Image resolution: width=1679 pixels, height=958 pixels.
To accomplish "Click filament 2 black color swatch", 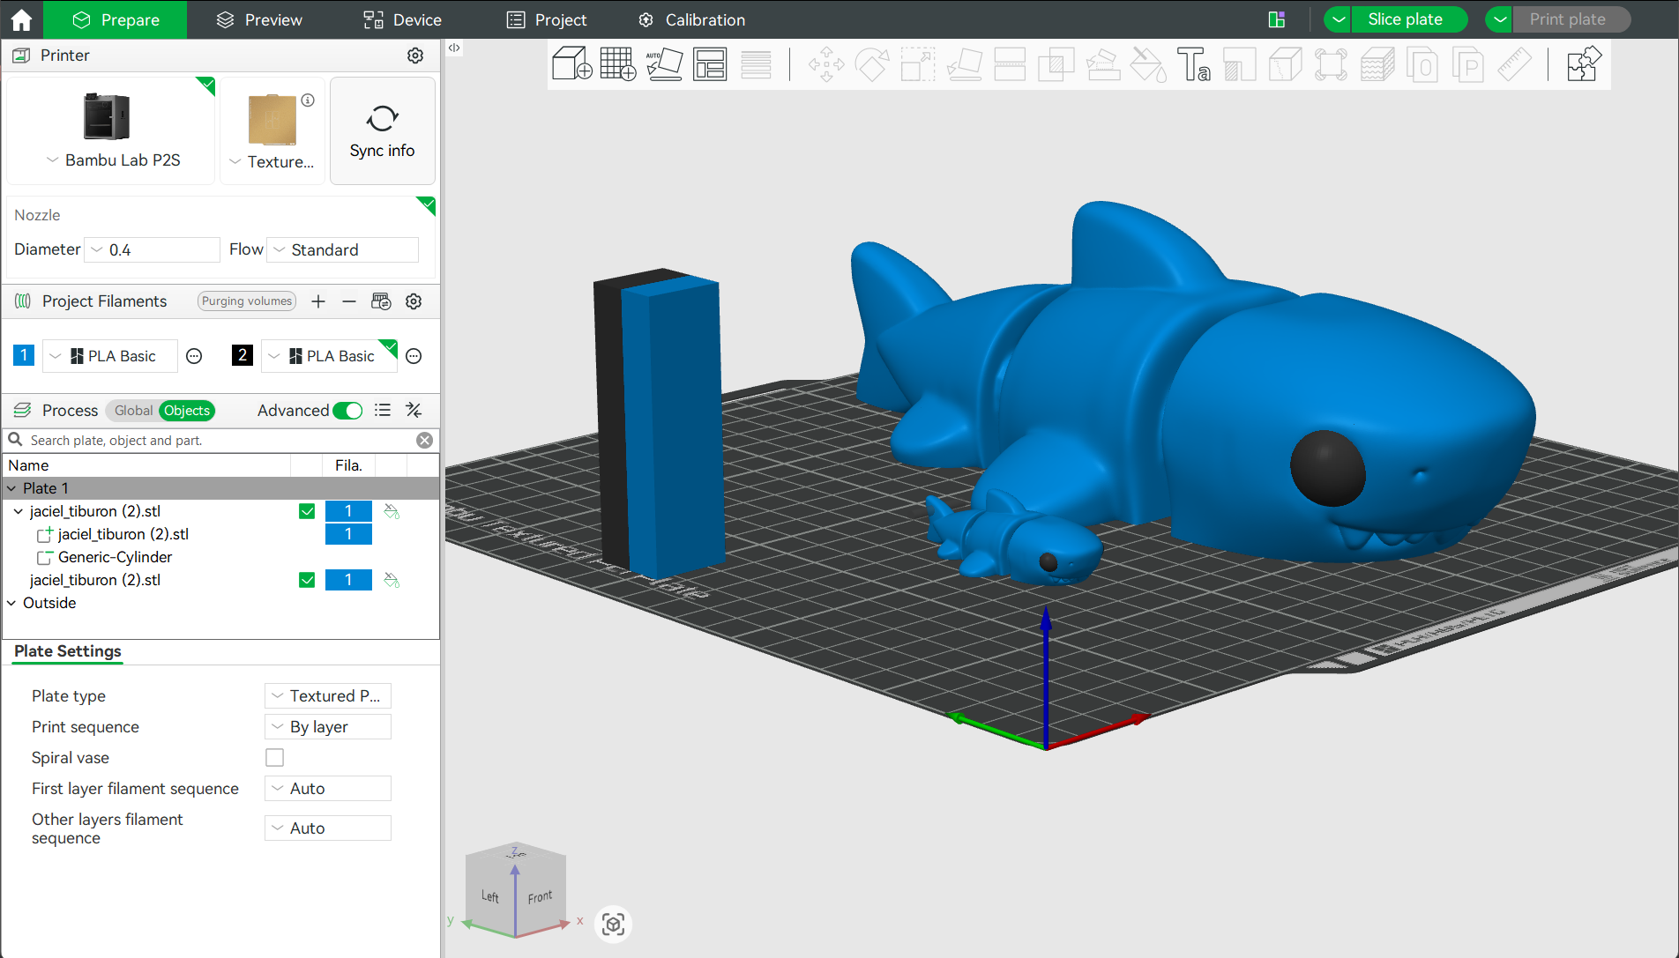I will [x=242, y=355].
